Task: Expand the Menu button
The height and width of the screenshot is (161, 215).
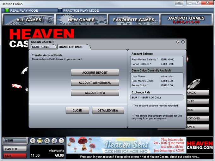Action: tap(15, 141)
